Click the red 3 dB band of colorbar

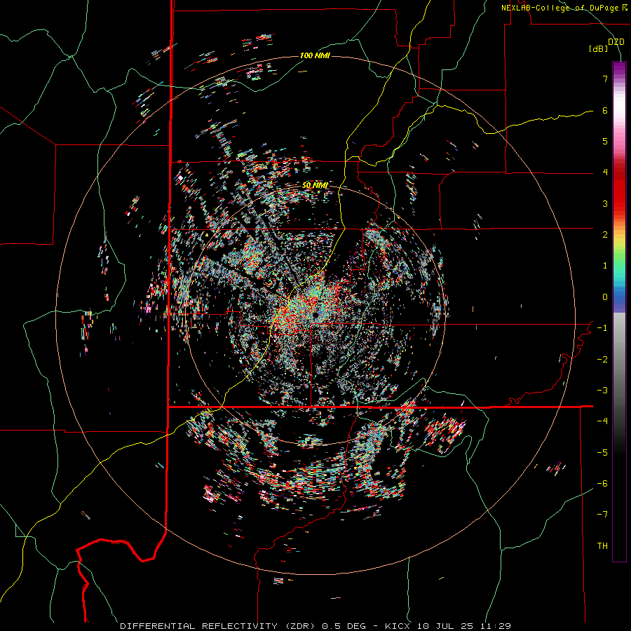(619, 203)
